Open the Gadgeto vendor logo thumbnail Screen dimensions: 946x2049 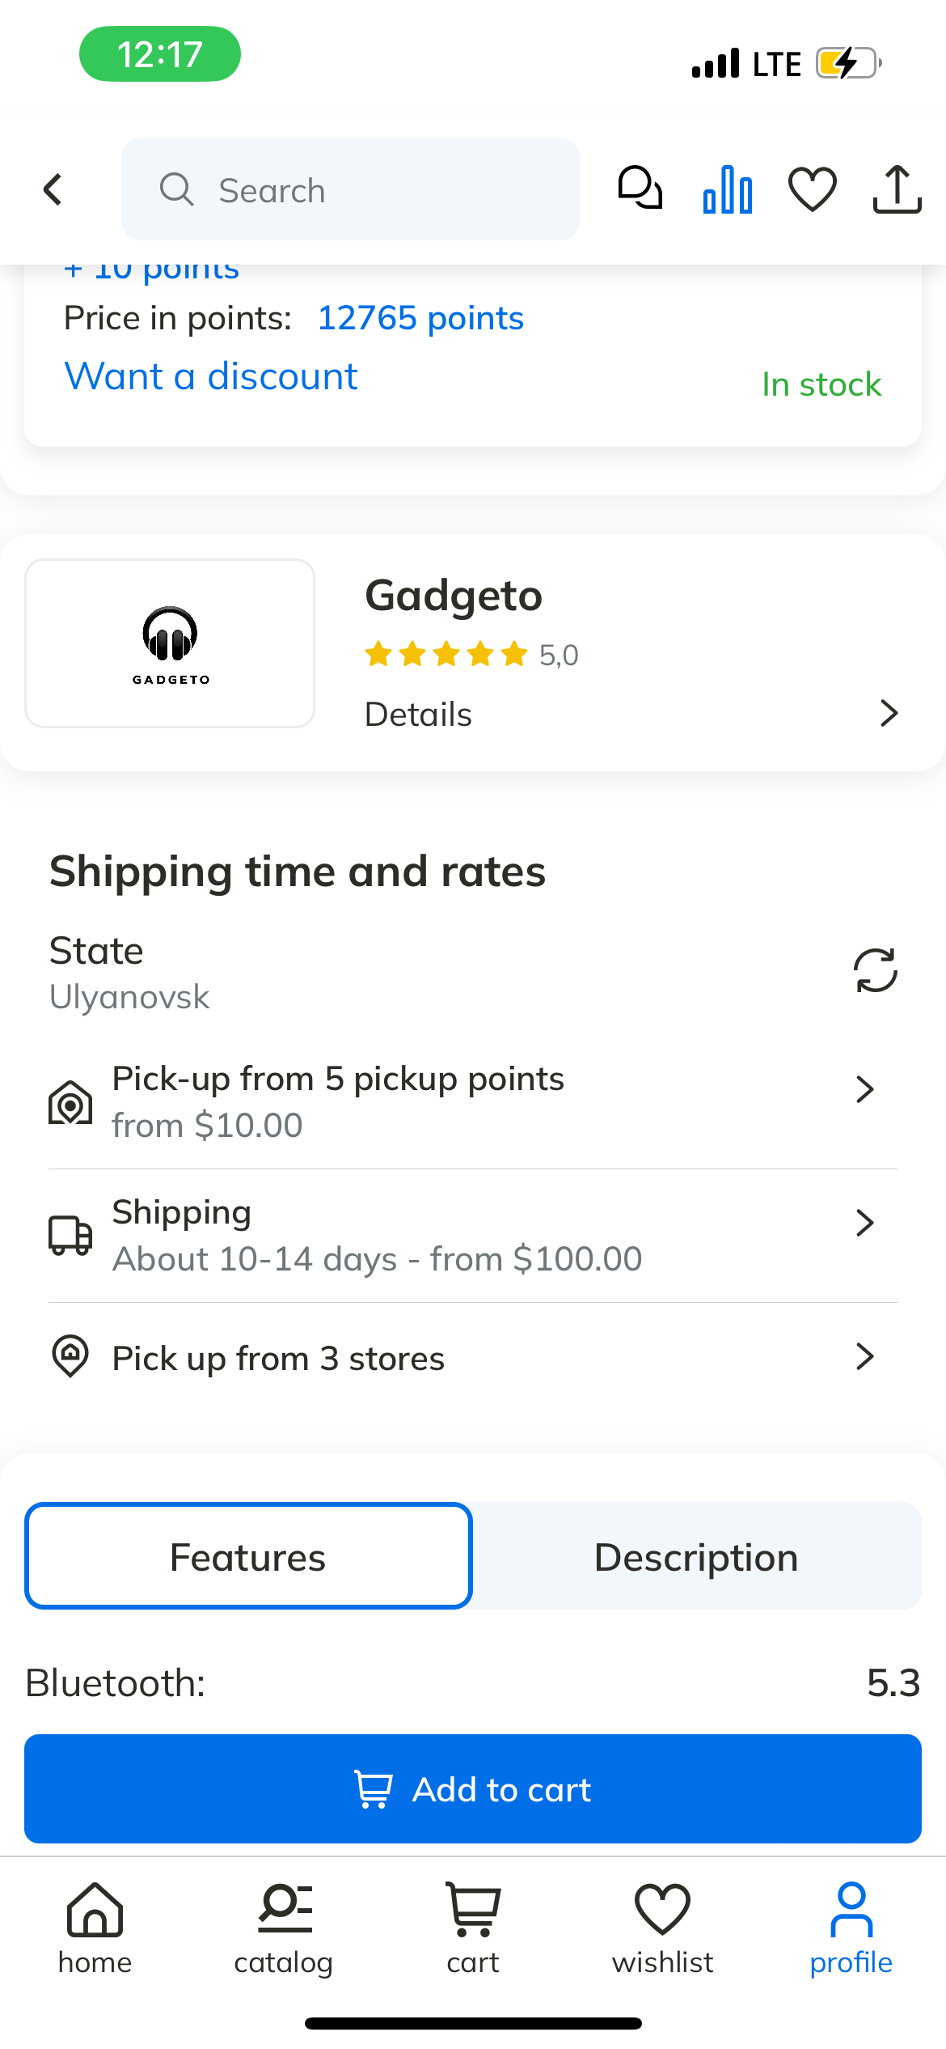170,643
